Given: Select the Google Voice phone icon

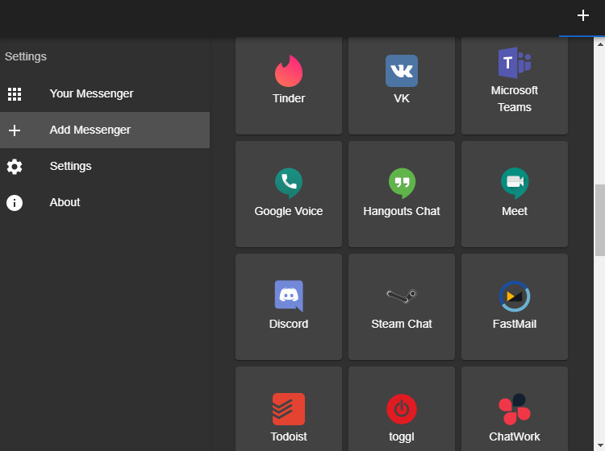Looking at the screenshot, I should [x=289, y=184].
